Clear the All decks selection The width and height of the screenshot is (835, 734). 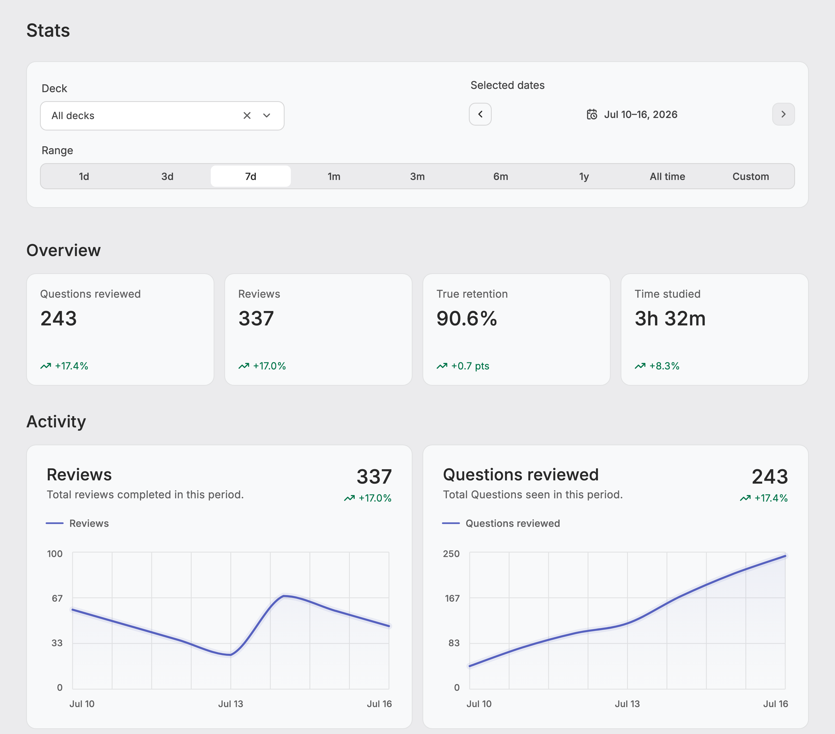coord(247,116)
